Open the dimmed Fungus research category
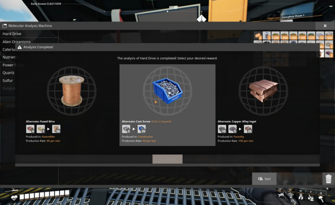Screen dimensions: 335x205 (9, 88)
